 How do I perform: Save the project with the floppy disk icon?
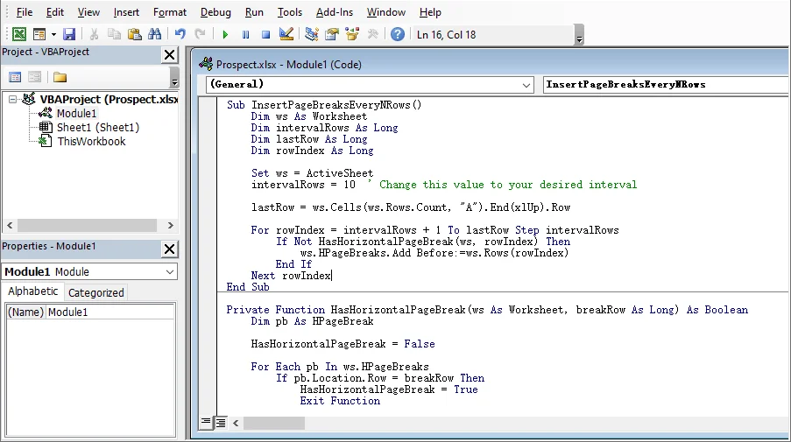click(69, 34)
